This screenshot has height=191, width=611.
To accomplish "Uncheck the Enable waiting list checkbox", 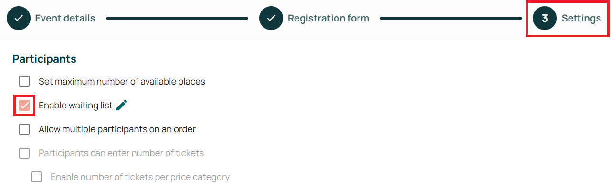I will tap(24, 106).
